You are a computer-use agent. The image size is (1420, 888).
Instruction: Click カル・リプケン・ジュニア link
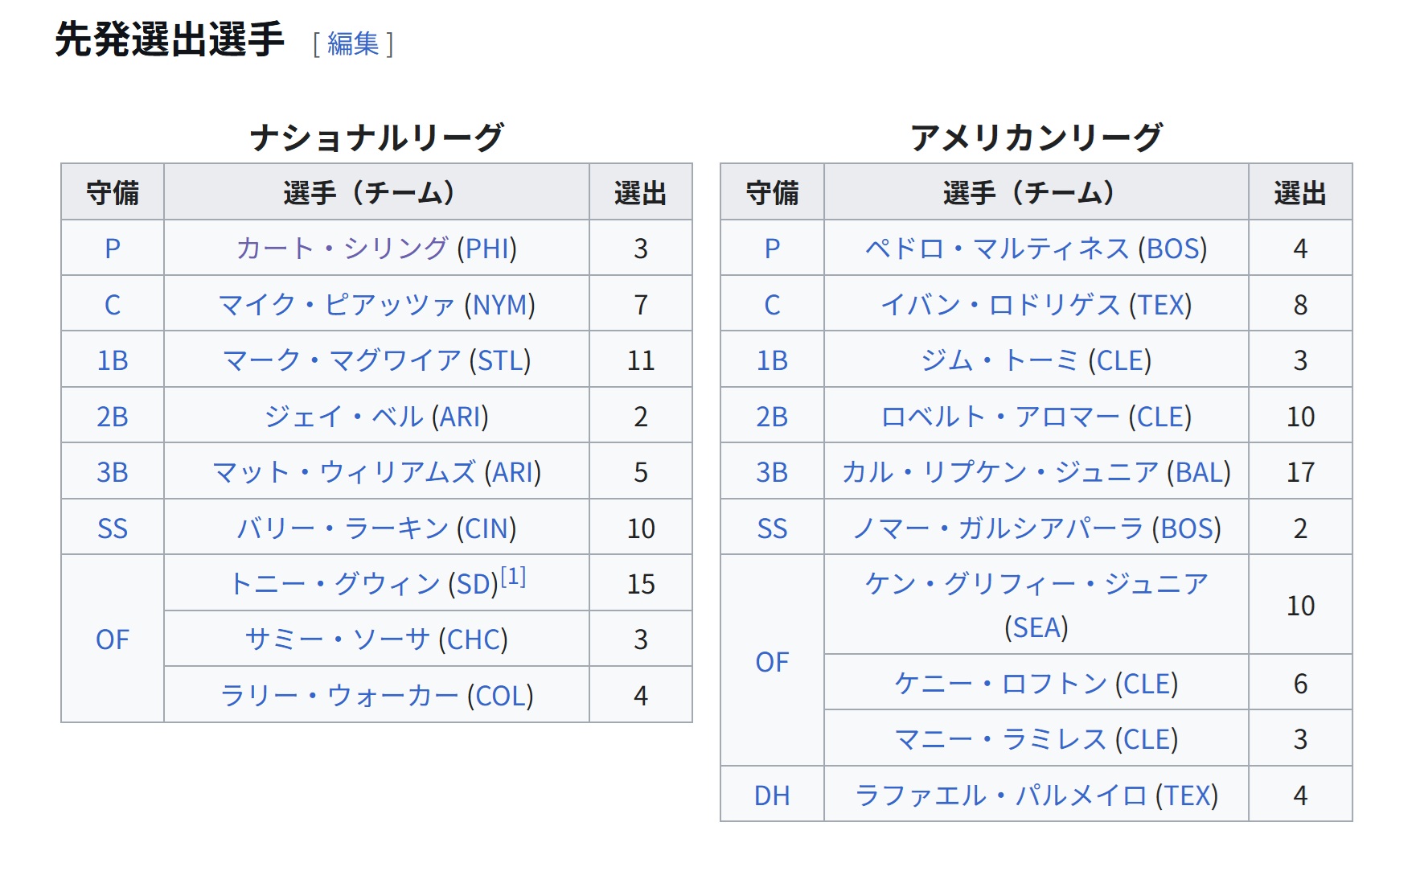1000,472
